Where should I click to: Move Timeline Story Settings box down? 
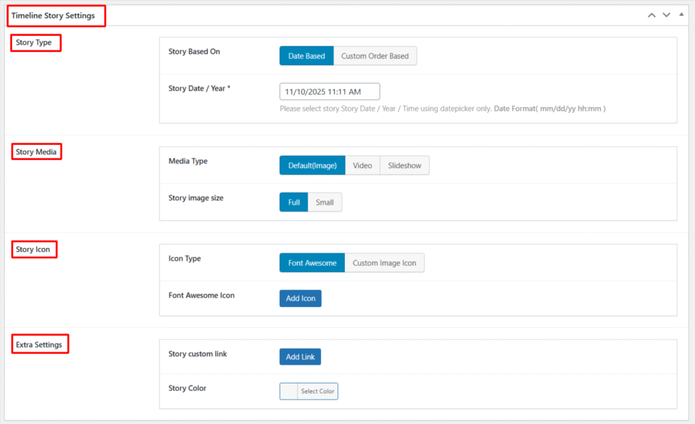[666, 14]
